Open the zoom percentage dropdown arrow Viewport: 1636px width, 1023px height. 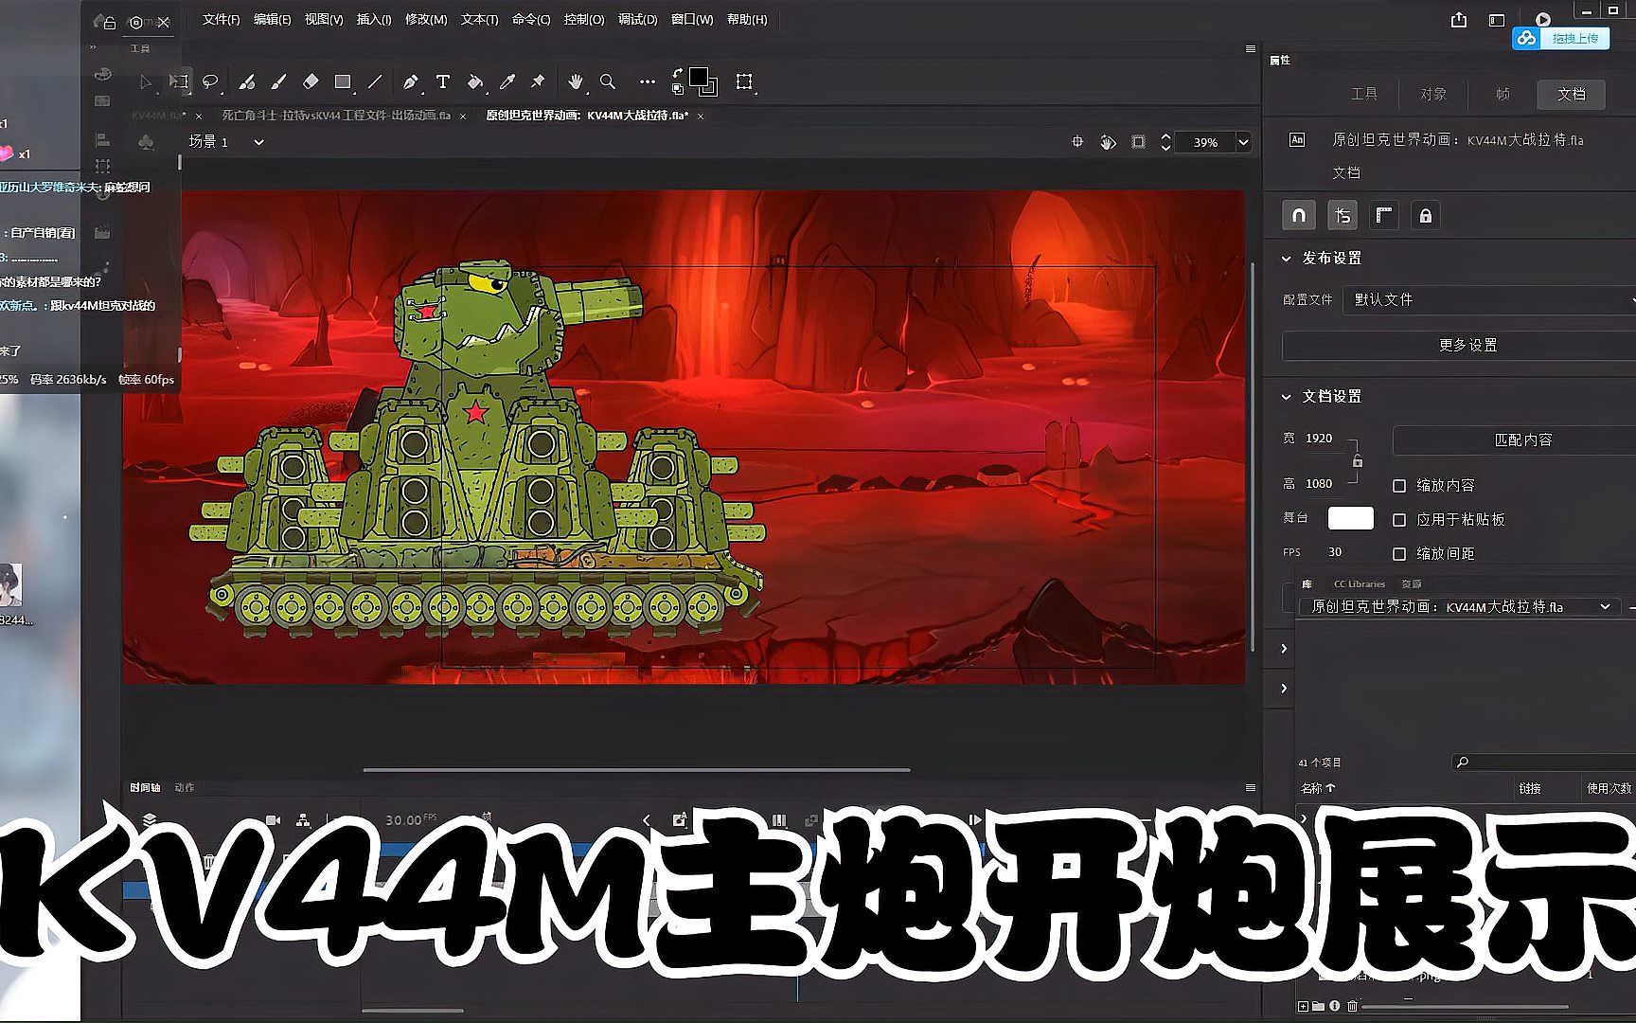(x=1243, y=142)
